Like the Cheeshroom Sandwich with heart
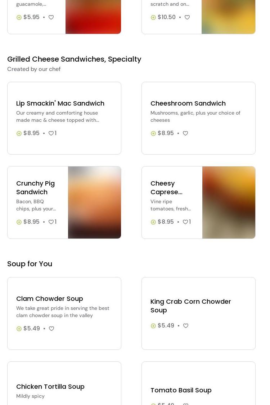This screenshot has height=405, width=270. click(185, 133)
